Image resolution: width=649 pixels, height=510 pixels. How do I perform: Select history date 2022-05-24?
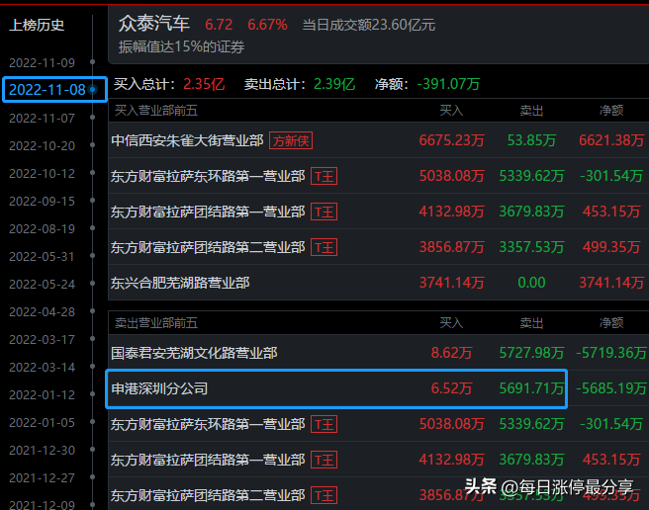42,285
